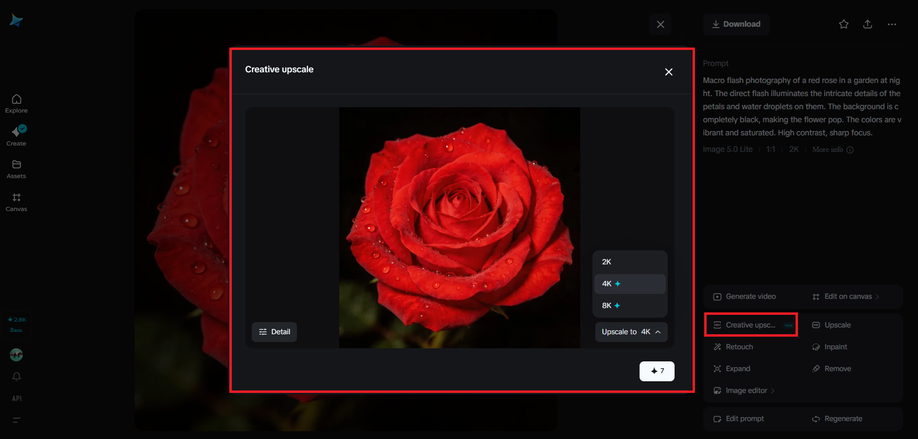Image resolution: width=918 pixels, height=439 pixels.
Task: Click the rose preview image in the dialog
Action: click(x=460, y=228)
